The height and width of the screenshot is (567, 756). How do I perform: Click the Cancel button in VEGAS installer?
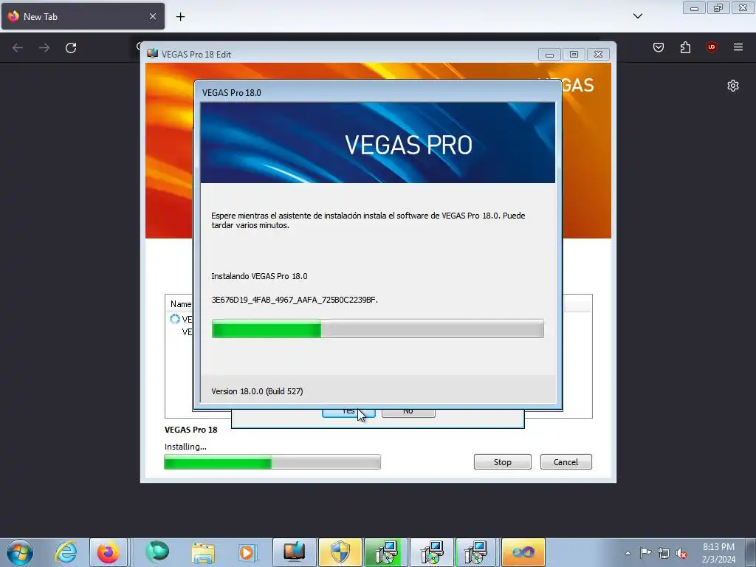point(566,462)
